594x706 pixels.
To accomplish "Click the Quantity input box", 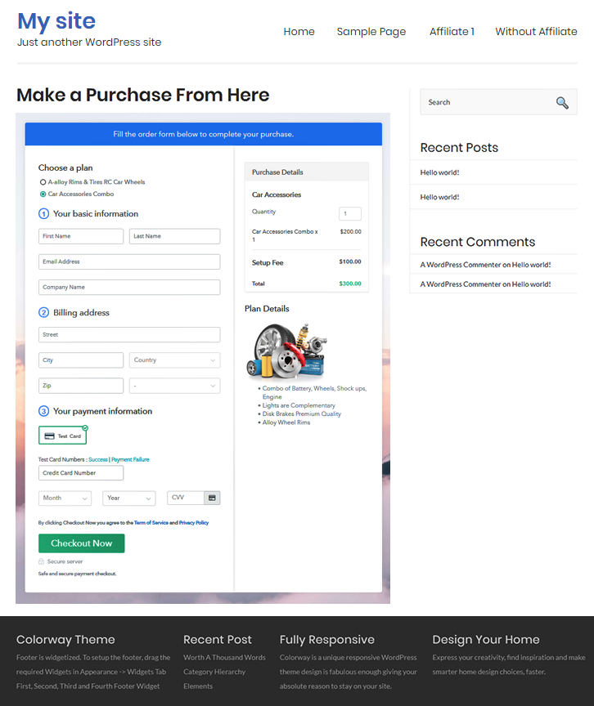I will 349,213.
